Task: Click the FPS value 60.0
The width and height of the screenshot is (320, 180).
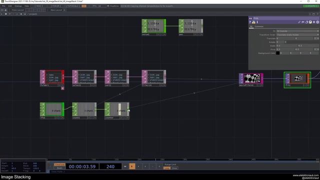Action: point(14,168)
